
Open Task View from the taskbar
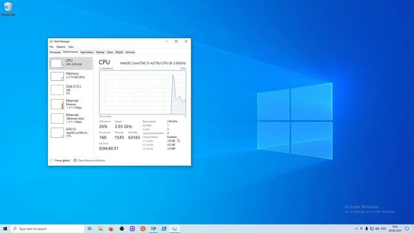pyautogui.click(x=90, y=228)
